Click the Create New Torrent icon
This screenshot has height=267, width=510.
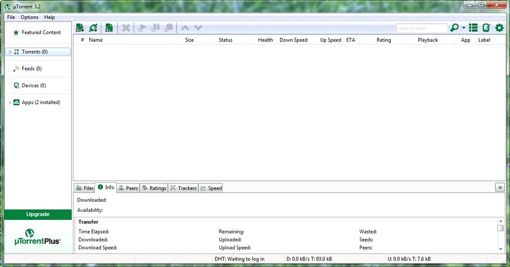[x=109, y=28]
